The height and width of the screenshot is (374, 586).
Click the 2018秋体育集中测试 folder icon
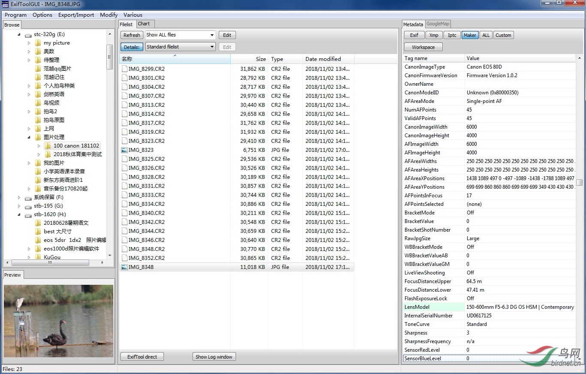48,154
